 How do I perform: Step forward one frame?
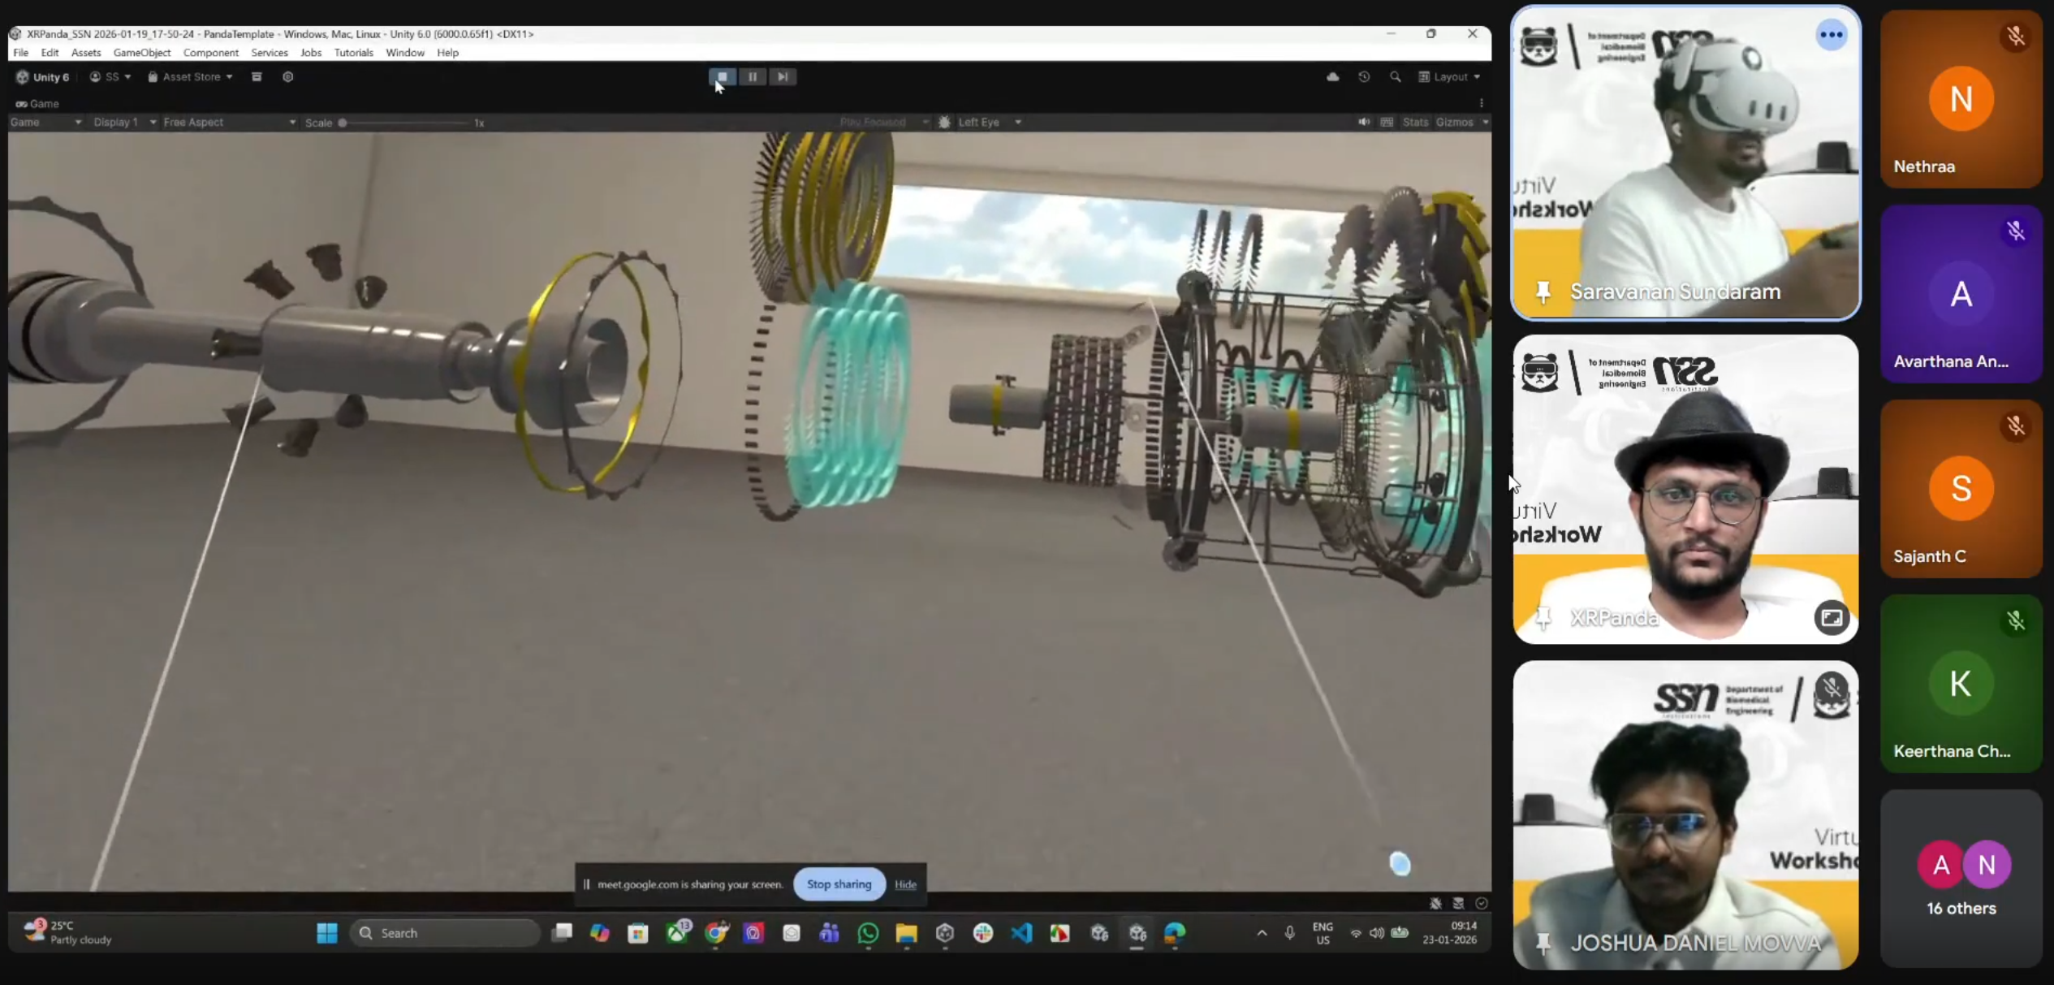coord(783,76)
